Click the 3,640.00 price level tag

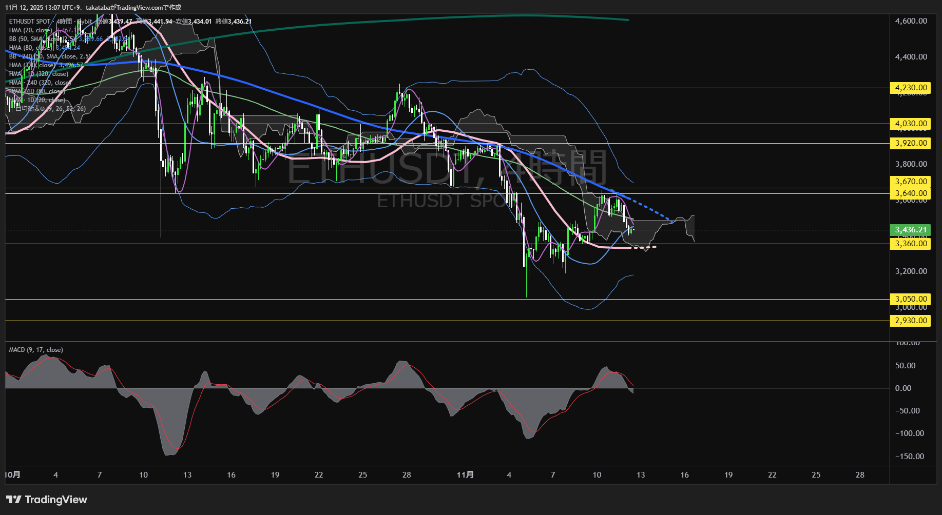point(911,193)
